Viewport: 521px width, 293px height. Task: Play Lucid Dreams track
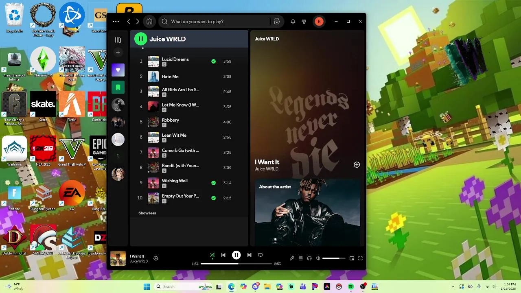[189, 61]
